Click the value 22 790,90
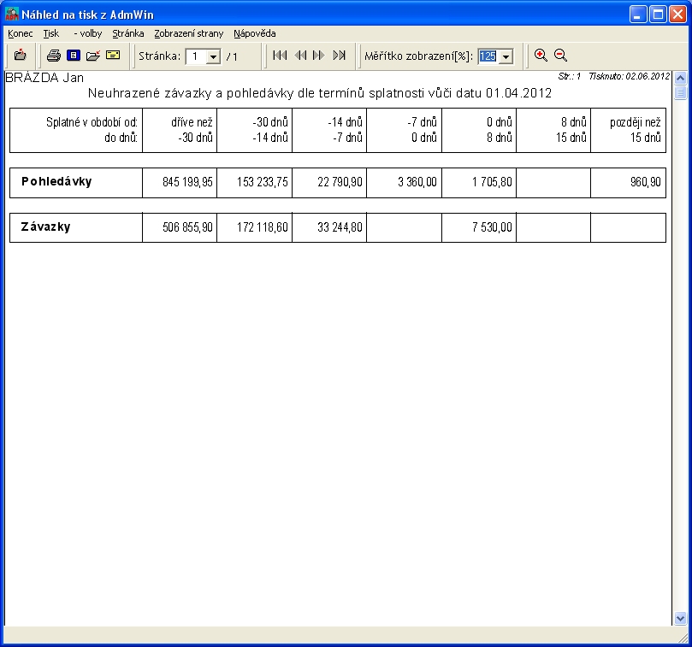This screenshot has height=647, width=692. click(340, 182)
